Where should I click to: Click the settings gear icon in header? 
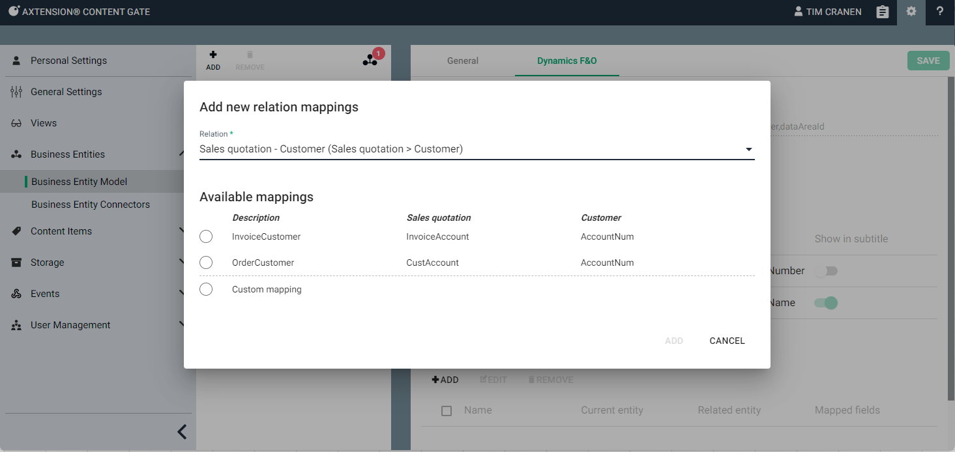[911, 12]
